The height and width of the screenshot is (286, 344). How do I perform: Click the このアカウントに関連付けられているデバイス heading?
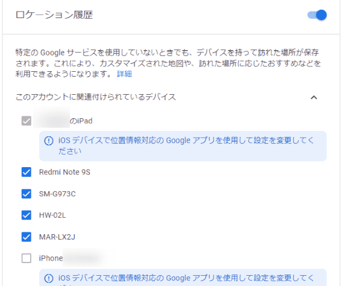pos(95,97)
